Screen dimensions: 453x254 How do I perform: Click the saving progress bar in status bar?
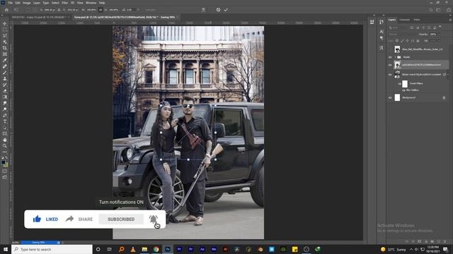click(40, 243)
